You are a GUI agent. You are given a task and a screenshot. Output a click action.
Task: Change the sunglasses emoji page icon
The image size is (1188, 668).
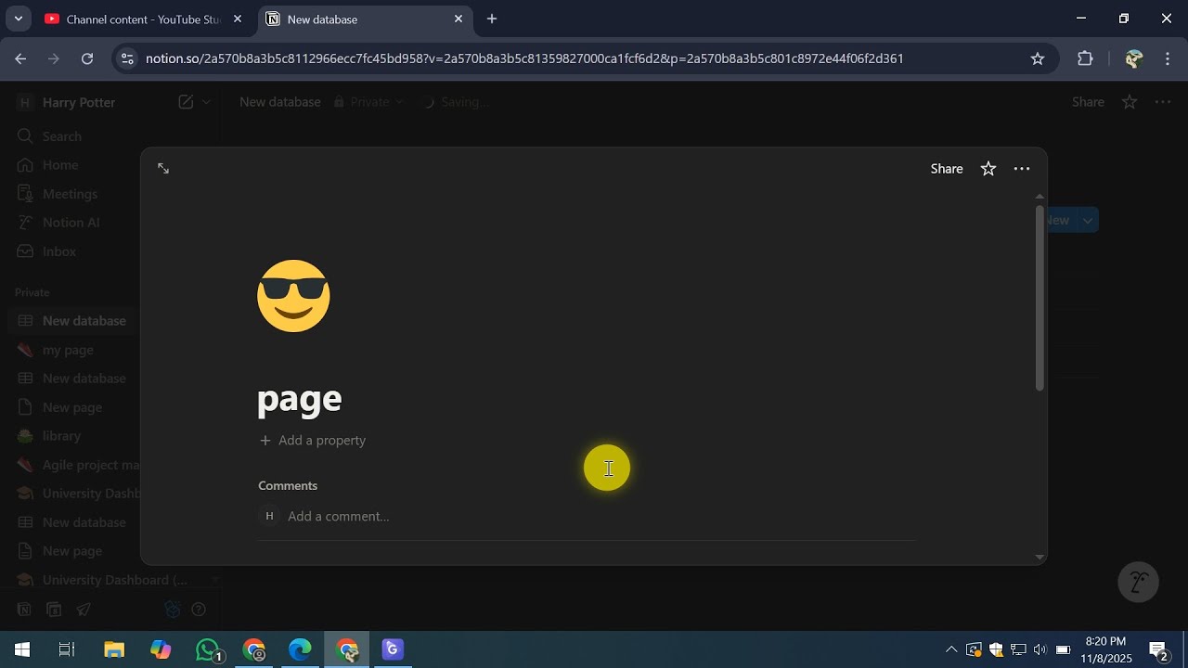pyautogui.click(x=293, y=296)
